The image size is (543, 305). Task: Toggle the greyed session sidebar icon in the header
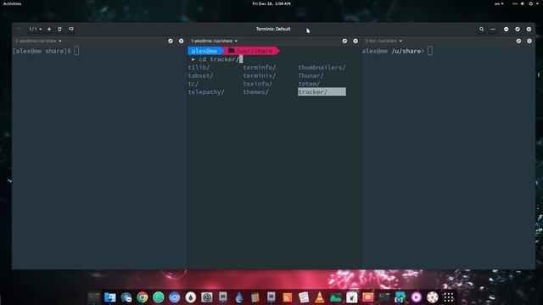pyautogui.click(x=19, y=29)
